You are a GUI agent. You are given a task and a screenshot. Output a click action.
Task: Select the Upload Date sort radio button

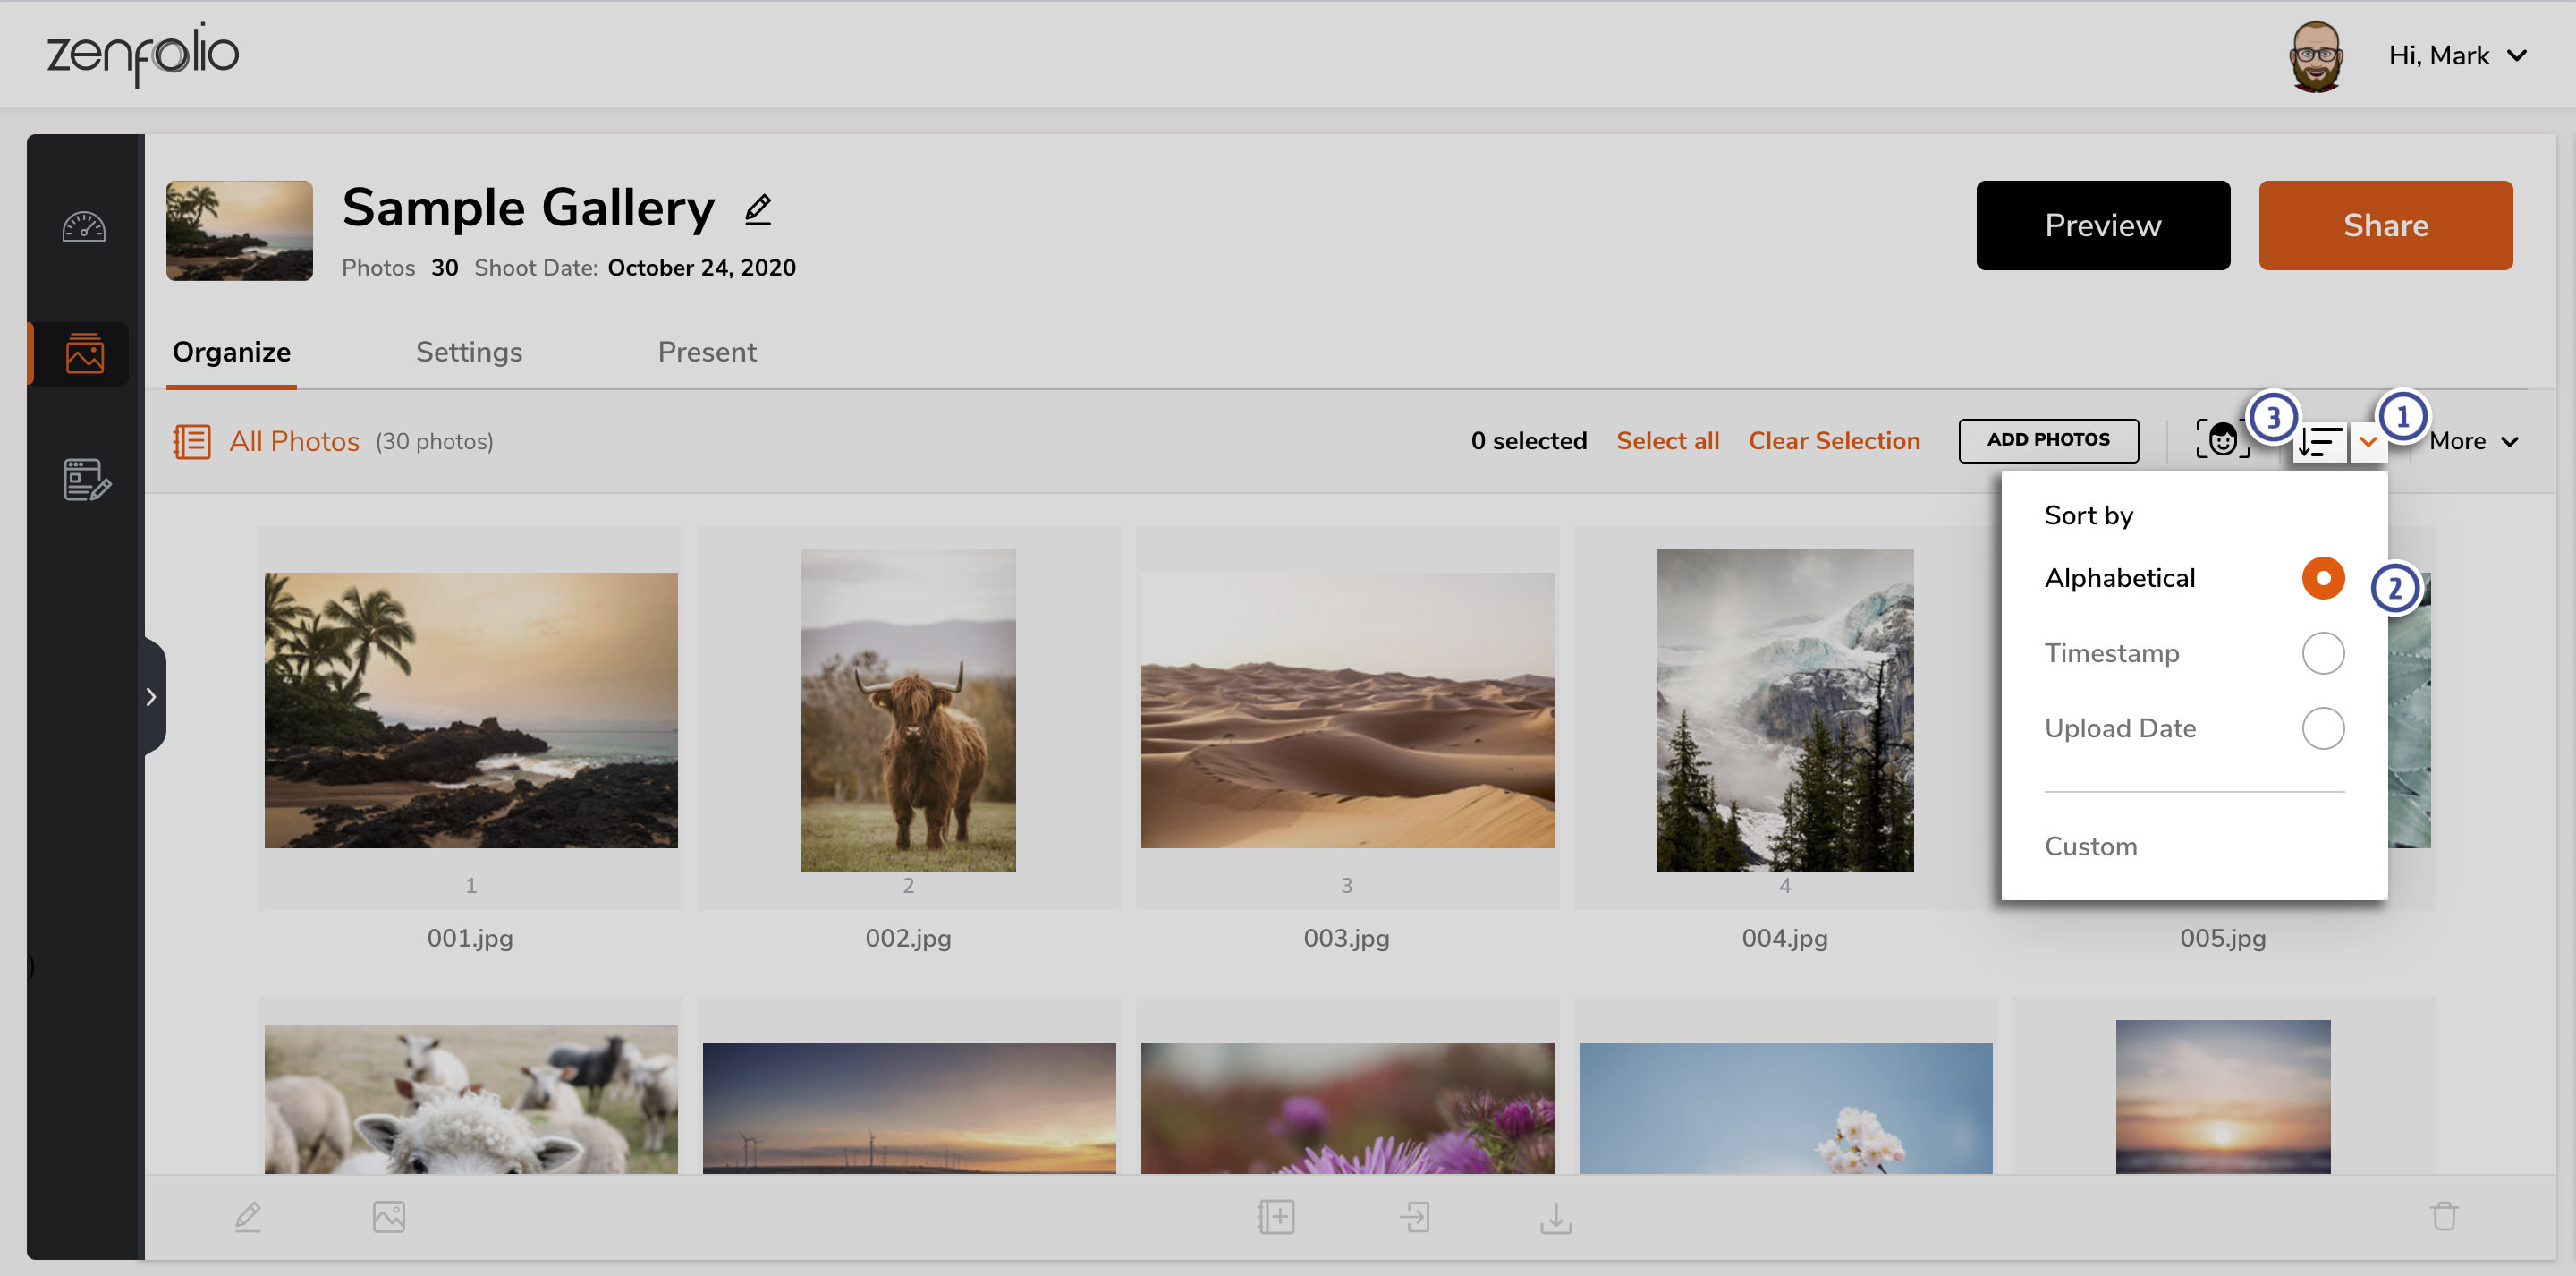pyautogui.click(x=2324, y=728)
